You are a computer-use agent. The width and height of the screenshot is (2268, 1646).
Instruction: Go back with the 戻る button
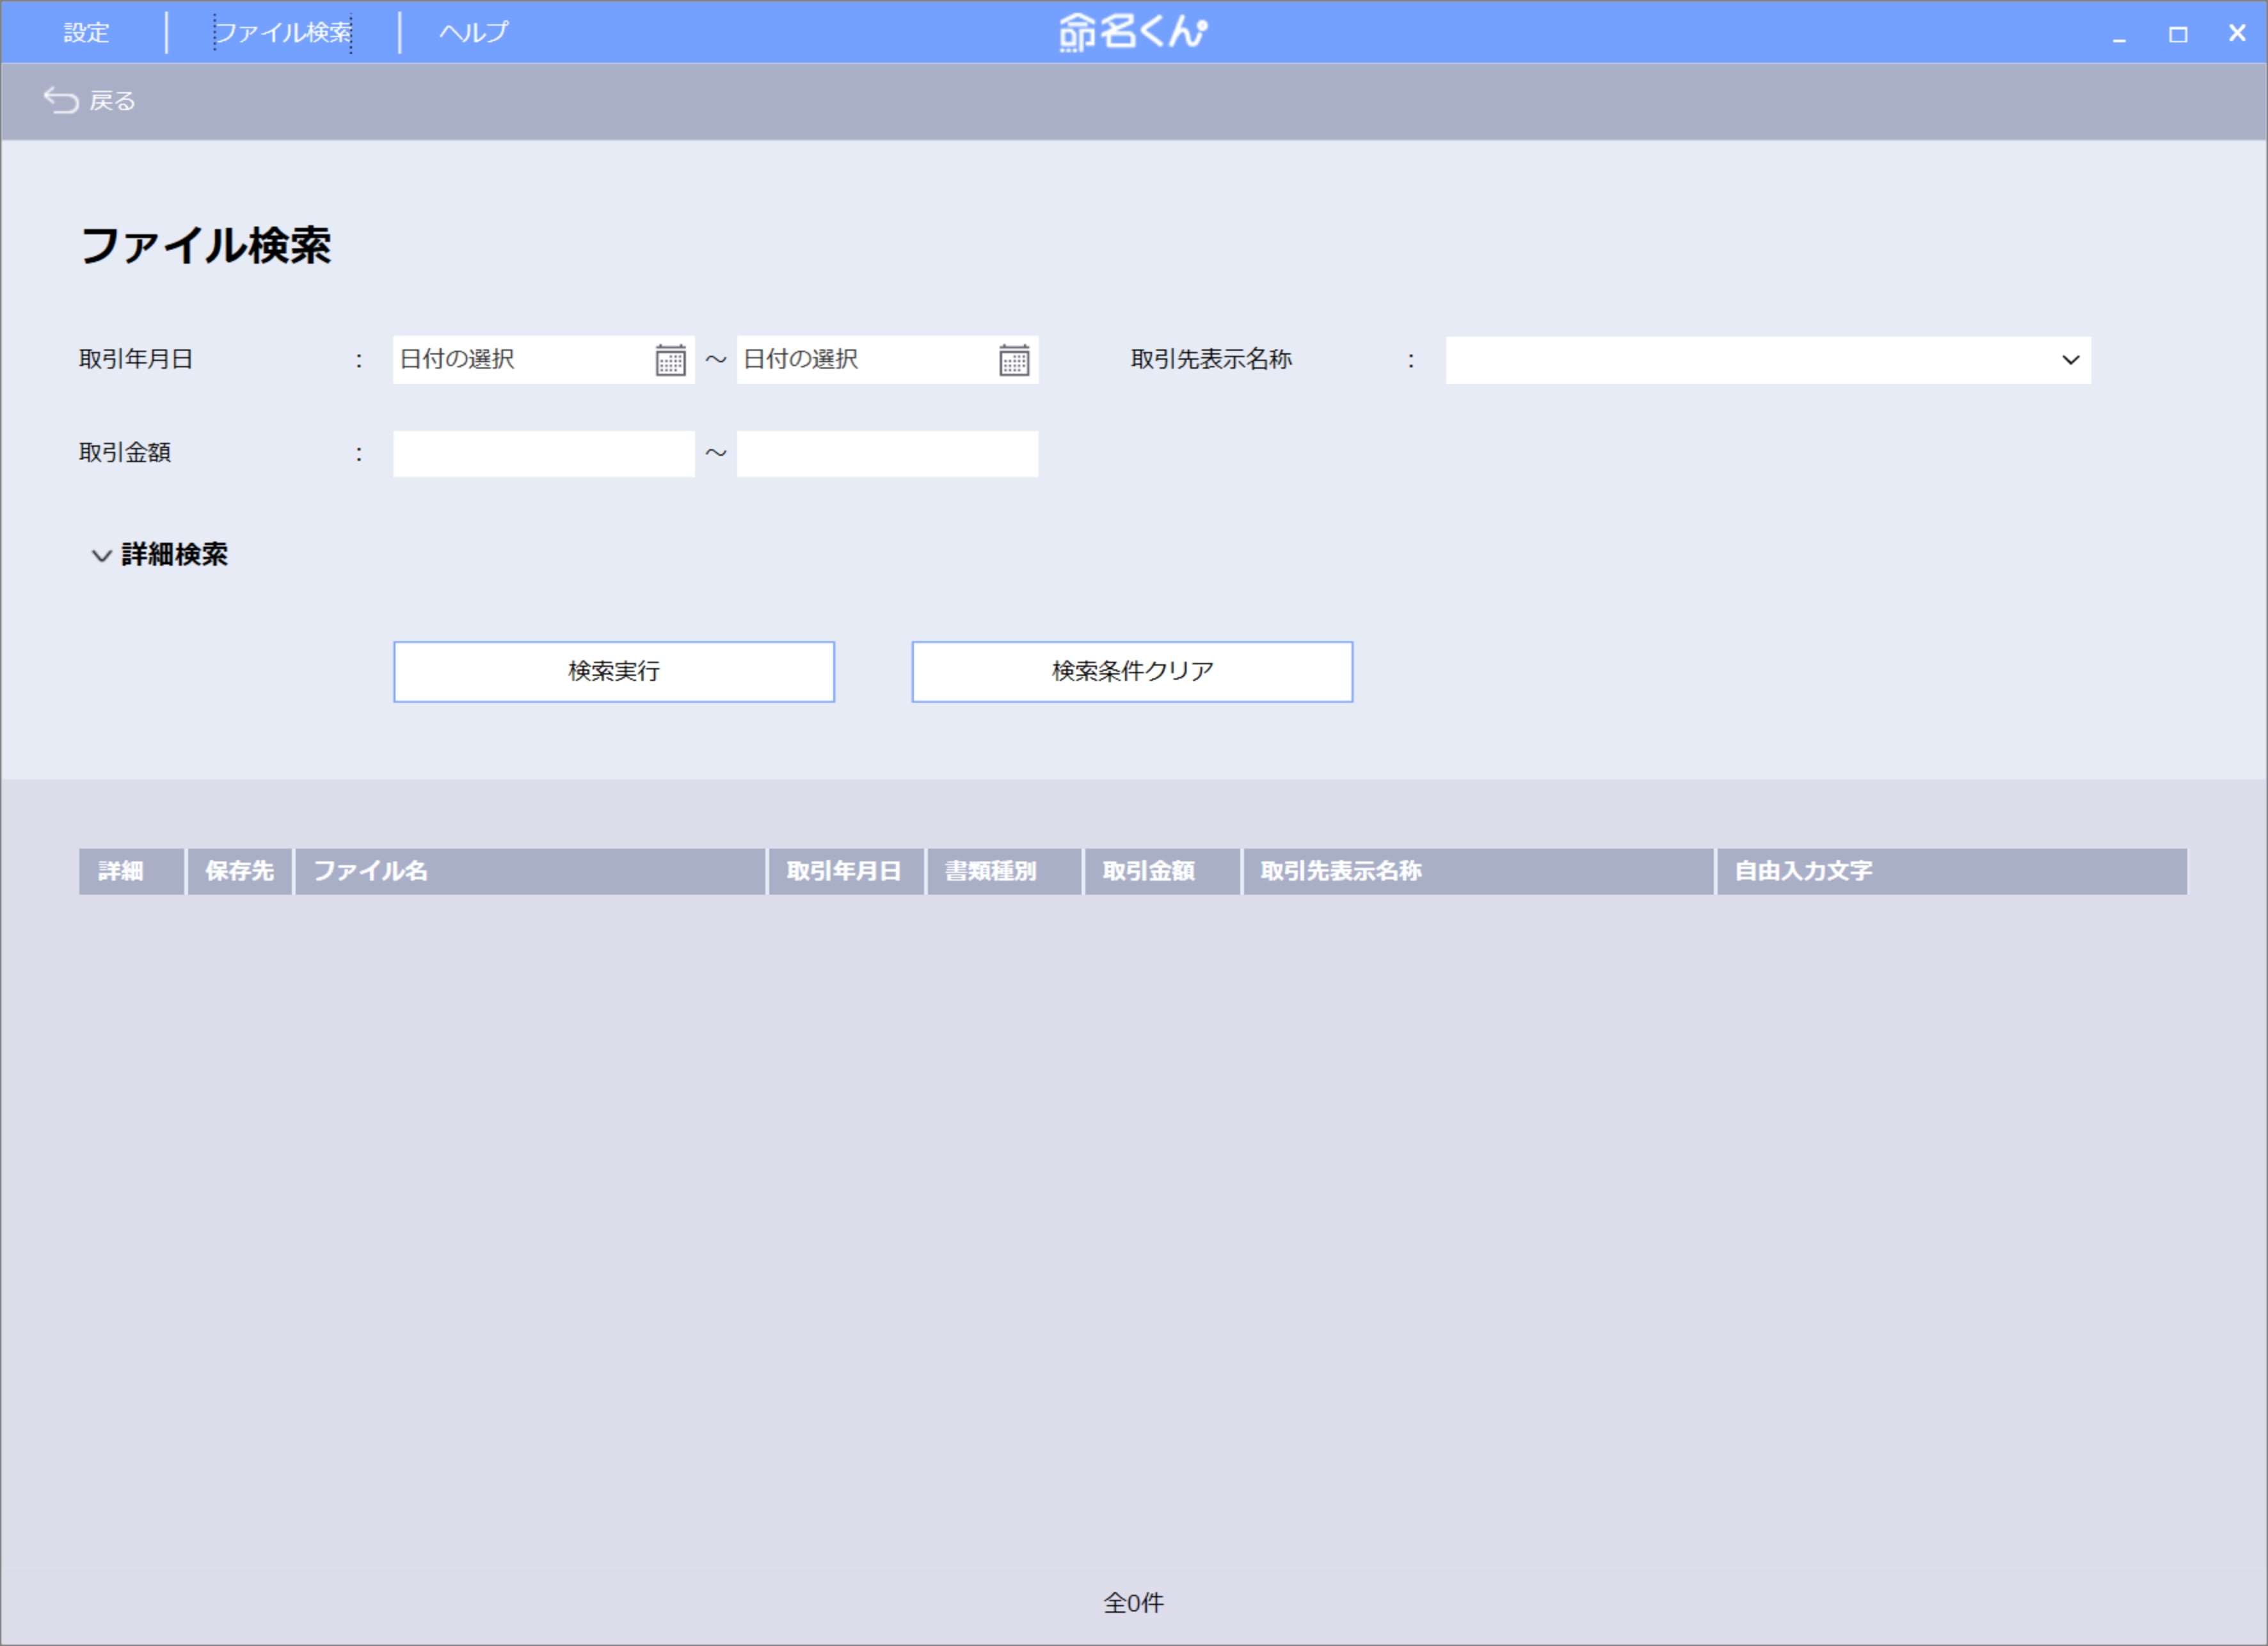click(89, 101)
